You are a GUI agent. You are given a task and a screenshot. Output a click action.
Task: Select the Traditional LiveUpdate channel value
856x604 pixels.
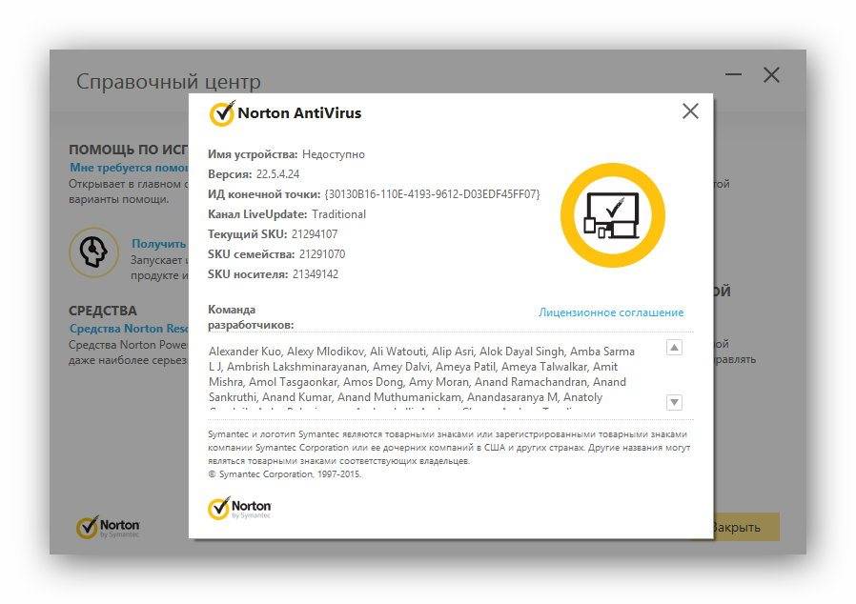pos(339,214)
